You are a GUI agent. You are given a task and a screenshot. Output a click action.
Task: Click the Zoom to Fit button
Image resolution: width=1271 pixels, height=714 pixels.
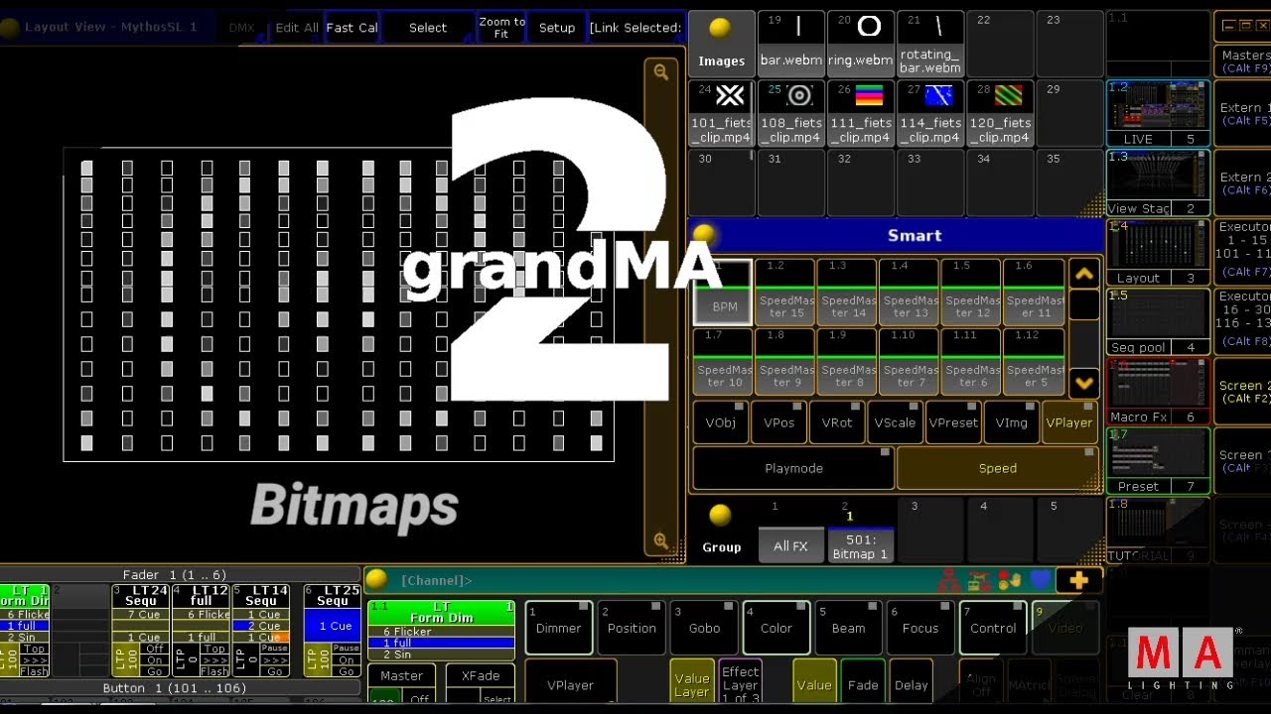point(501,28)
